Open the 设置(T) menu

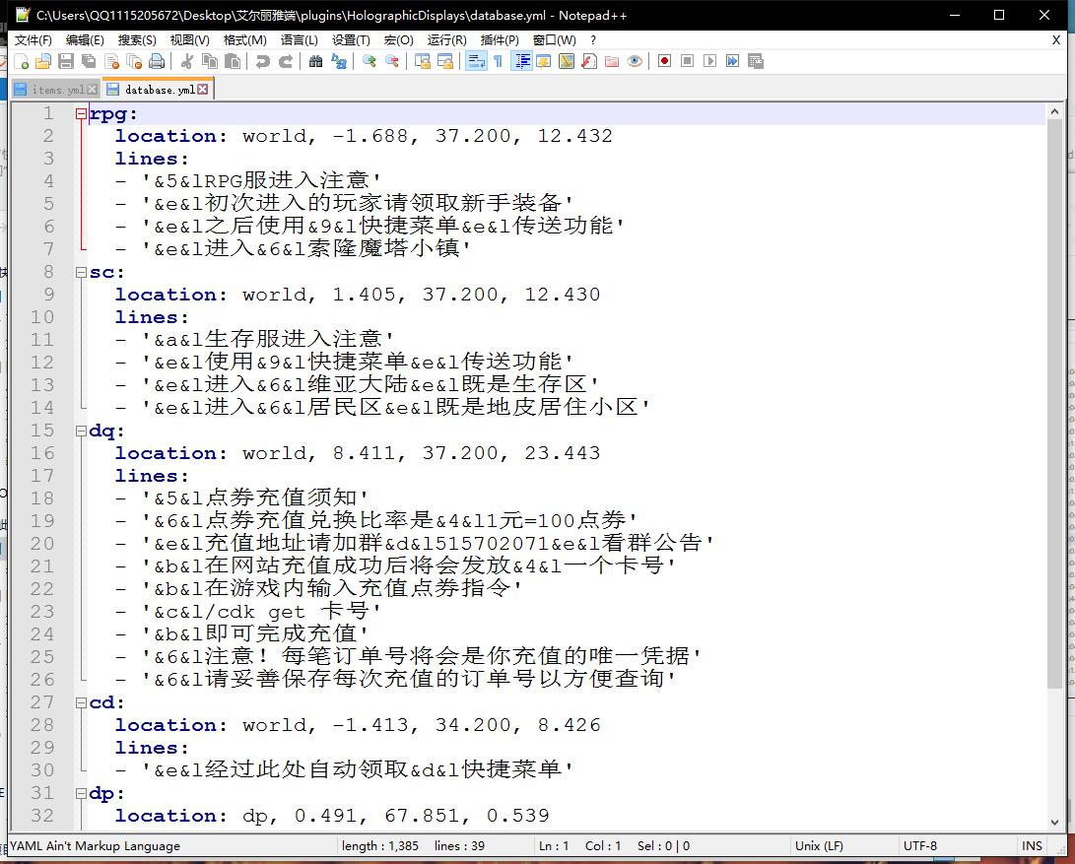click(351, 40)
